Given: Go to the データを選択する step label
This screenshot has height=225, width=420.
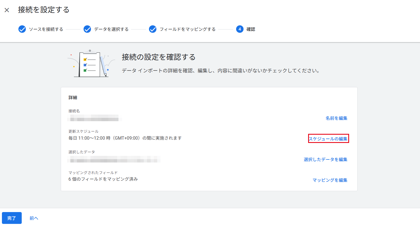Looking at the screenshot, I should coord(111,29).
